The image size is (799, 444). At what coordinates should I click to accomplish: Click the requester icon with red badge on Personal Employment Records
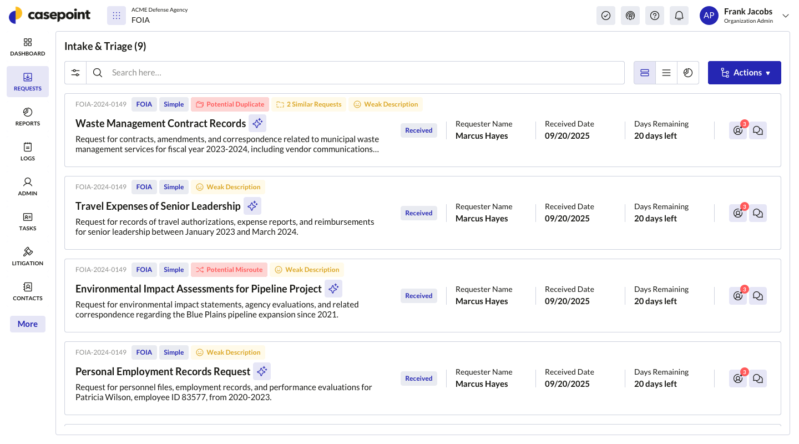click(737, 379)
